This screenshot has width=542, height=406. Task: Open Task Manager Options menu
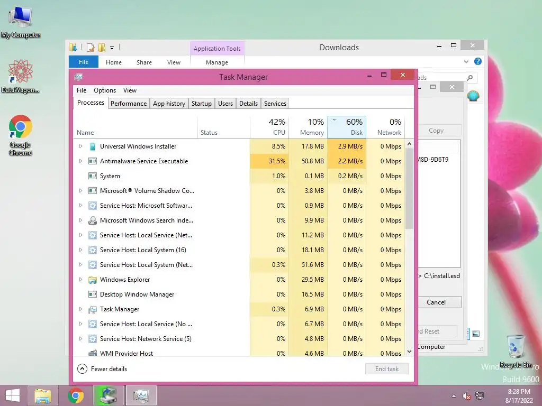click(105, 90)
